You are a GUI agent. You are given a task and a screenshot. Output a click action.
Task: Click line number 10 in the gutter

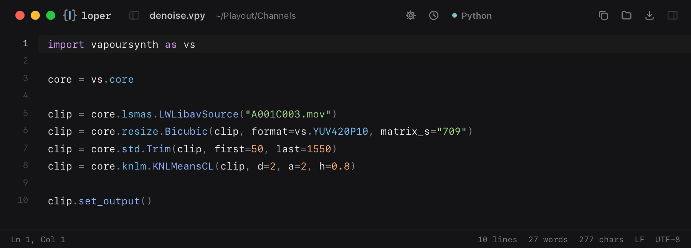[23, 200]
